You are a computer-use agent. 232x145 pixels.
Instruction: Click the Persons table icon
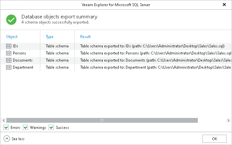pos(9,53)
